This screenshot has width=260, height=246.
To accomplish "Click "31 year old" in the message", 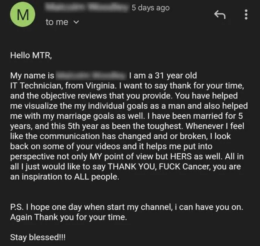I will point(176,76).
